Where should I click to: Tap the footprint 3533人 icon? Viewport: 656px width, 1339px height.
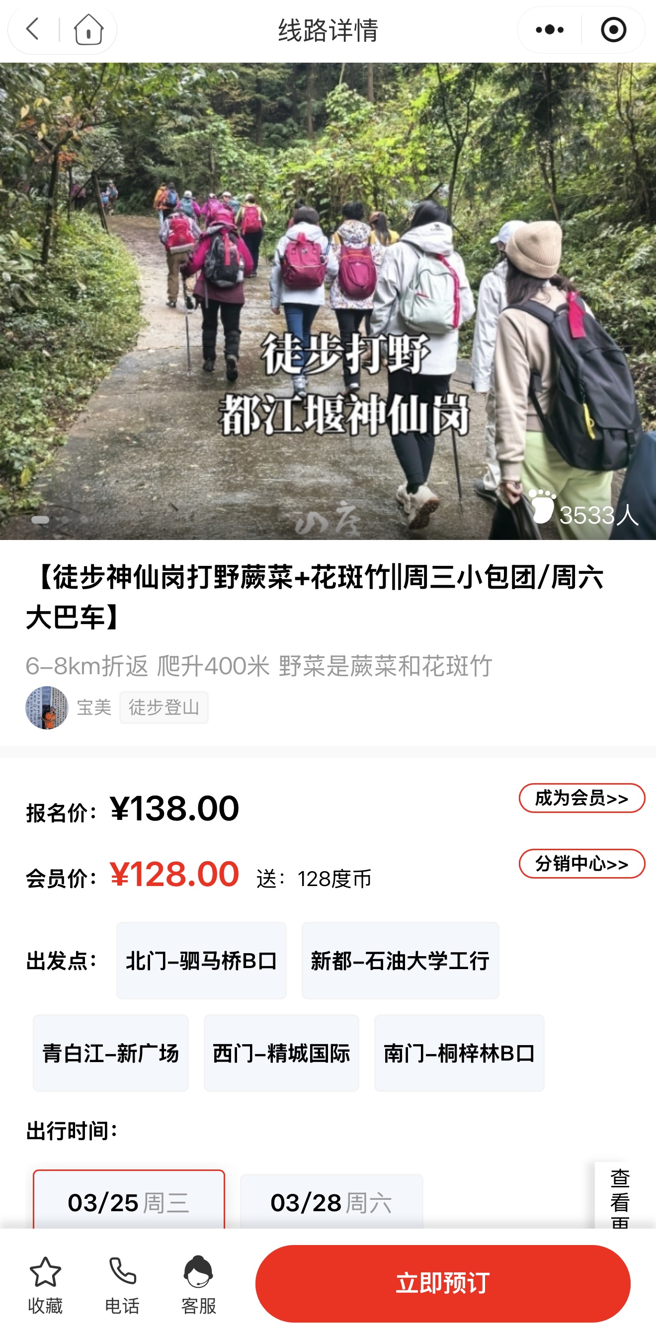541,506
